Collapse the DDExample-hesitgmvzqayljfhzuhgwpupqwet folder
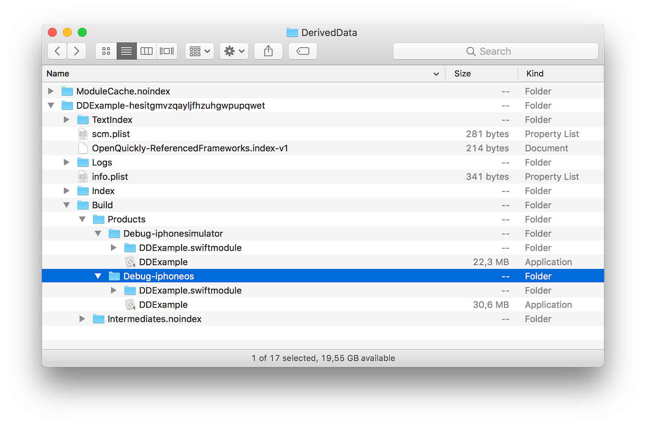The width and height of the screenshot is (646, 427). pyautogui.click(x=51, y=106)
